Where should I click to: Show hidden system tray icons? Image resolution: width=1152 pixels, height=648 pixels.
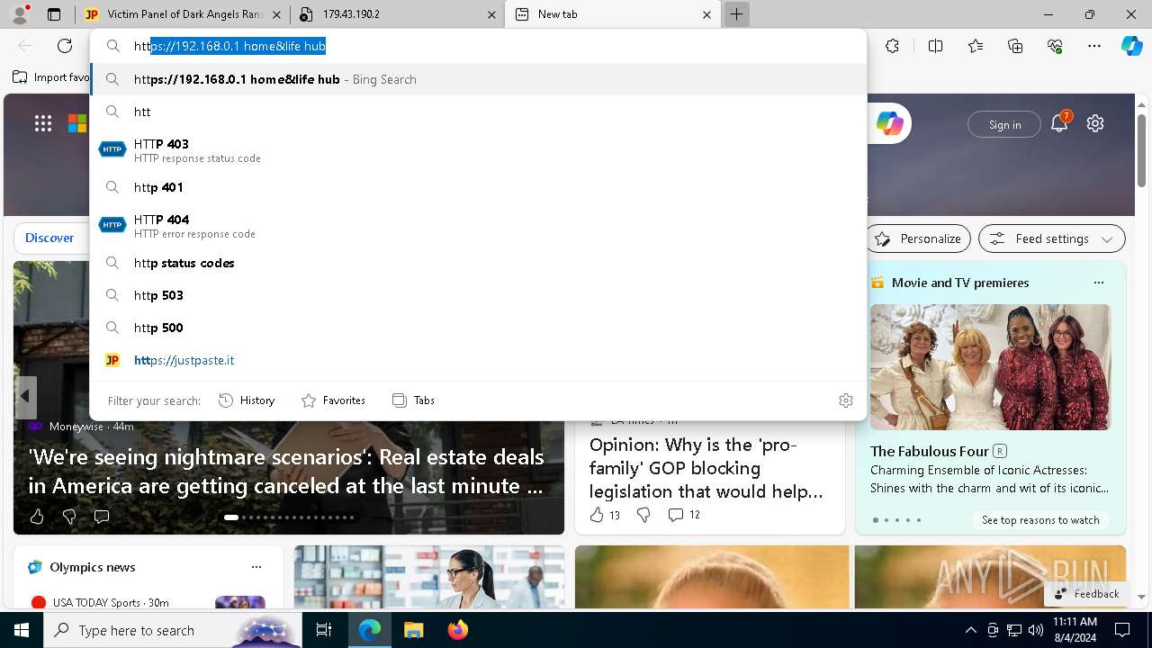point(970,630)
